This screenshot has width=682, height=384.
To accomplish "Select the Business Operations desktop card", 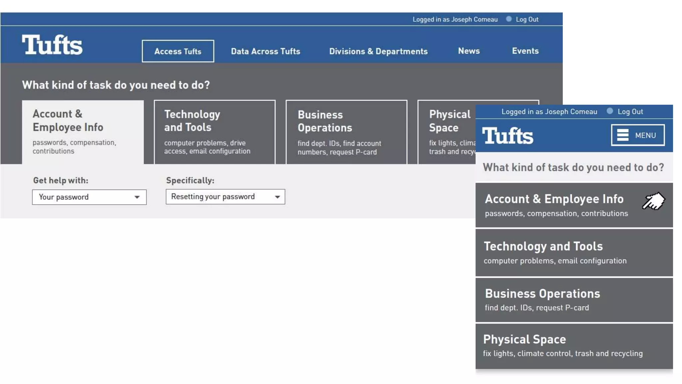I will pos(346,132).
